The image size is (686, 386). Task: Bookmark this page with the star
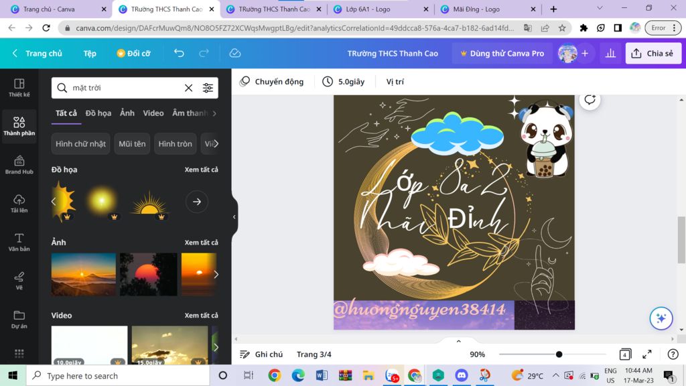click(x=562, y=28)
